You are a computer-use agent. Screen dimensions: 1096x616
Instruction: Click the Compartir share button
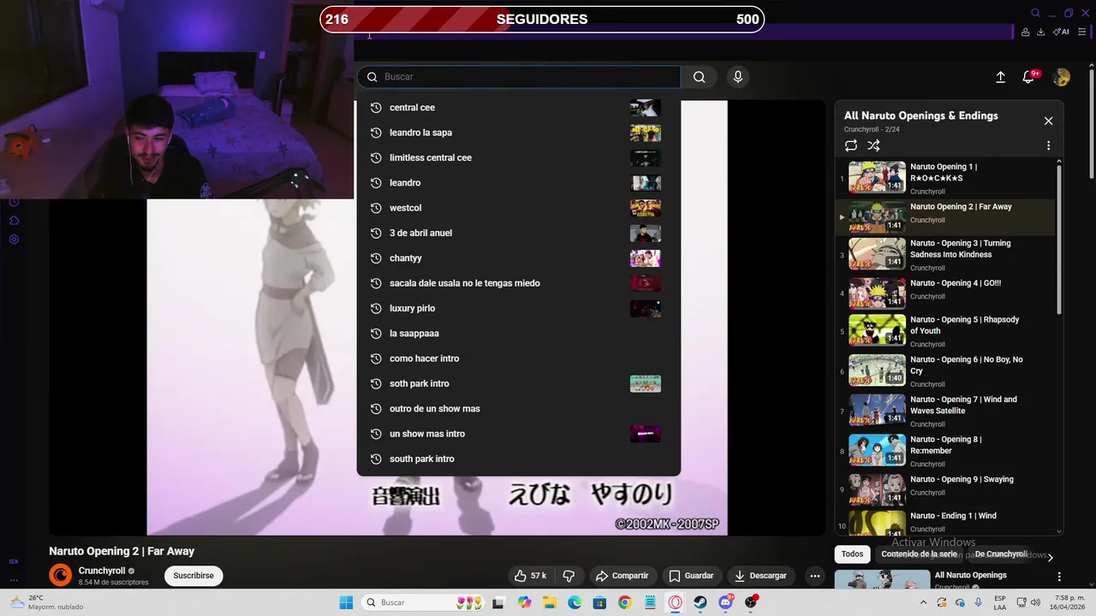click(x=622, y=576)
